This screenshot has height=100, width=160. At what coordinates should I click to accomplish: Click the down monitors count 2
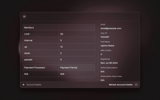pyautogui.click(x=61, y=53)
